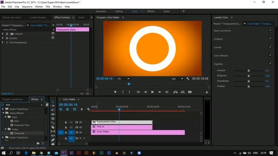Switch to Editing workspace
Screen dimensions: 278x156
pos(119,12)
